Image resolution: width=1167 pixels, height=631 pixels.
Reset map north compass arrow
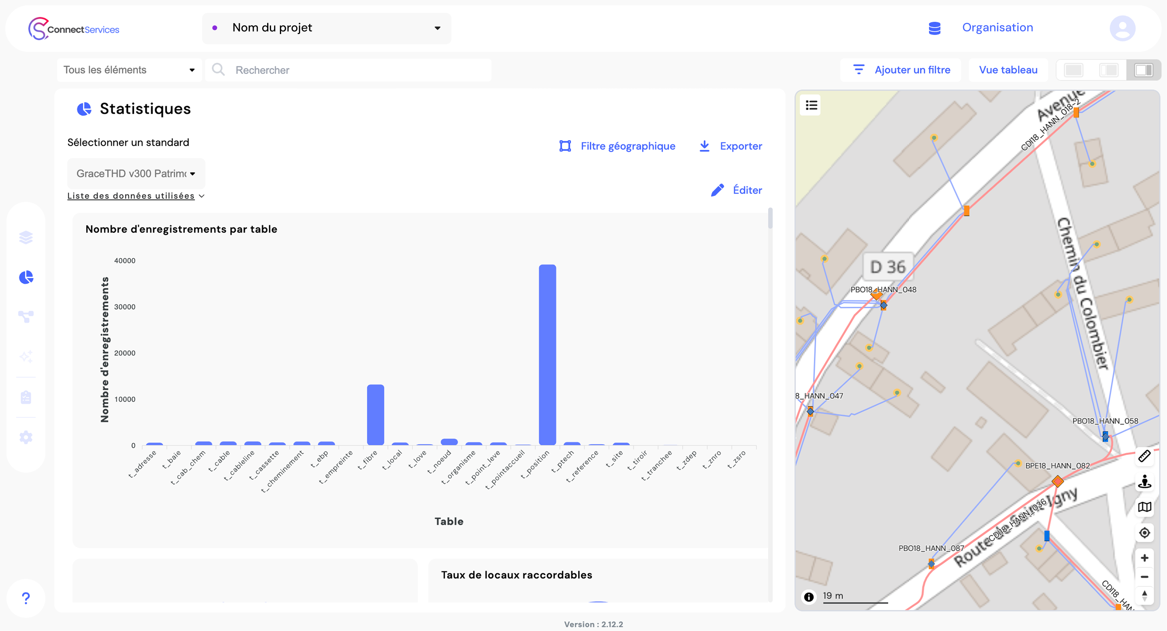coord(1144,596)
